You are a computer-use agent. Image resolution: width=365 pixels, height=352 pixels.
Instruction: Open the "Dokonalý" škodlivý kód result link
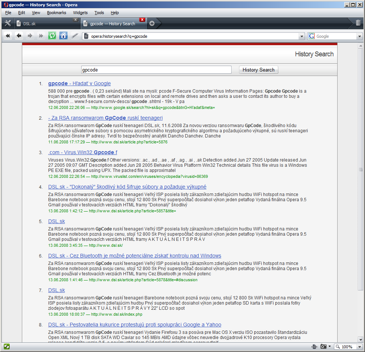point(127,187)
